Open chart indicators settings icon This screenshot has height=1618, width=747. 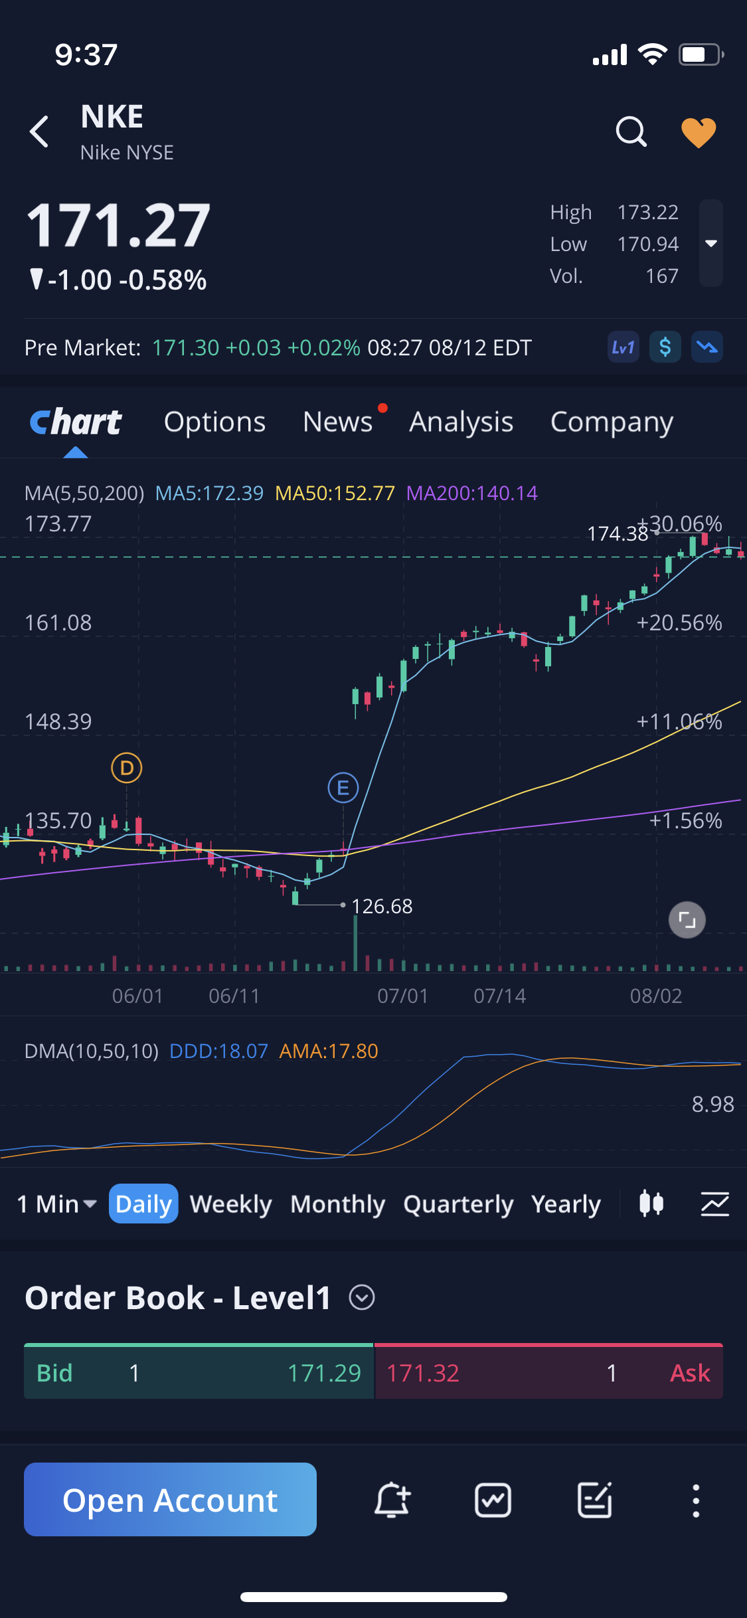click(714, 1204)
